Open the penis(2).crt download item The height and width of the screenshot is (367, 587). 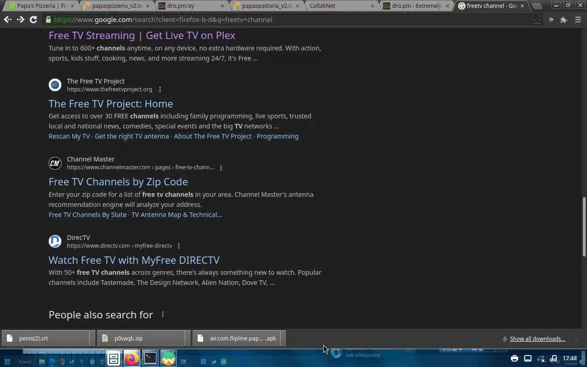[x=45, y=339]
